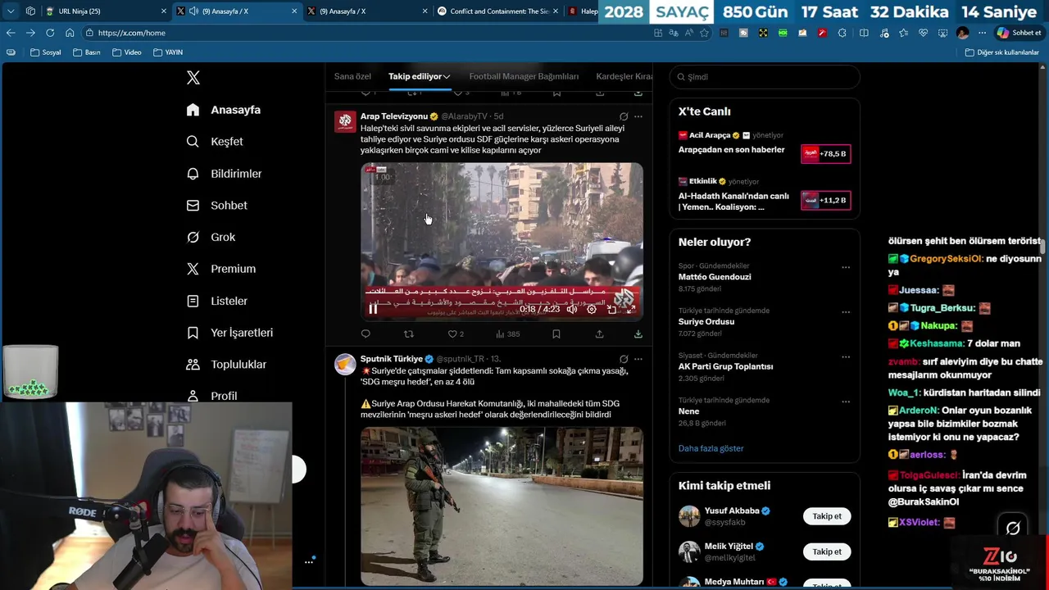Open Anasayfa in the sidebar

click(224, 110)
